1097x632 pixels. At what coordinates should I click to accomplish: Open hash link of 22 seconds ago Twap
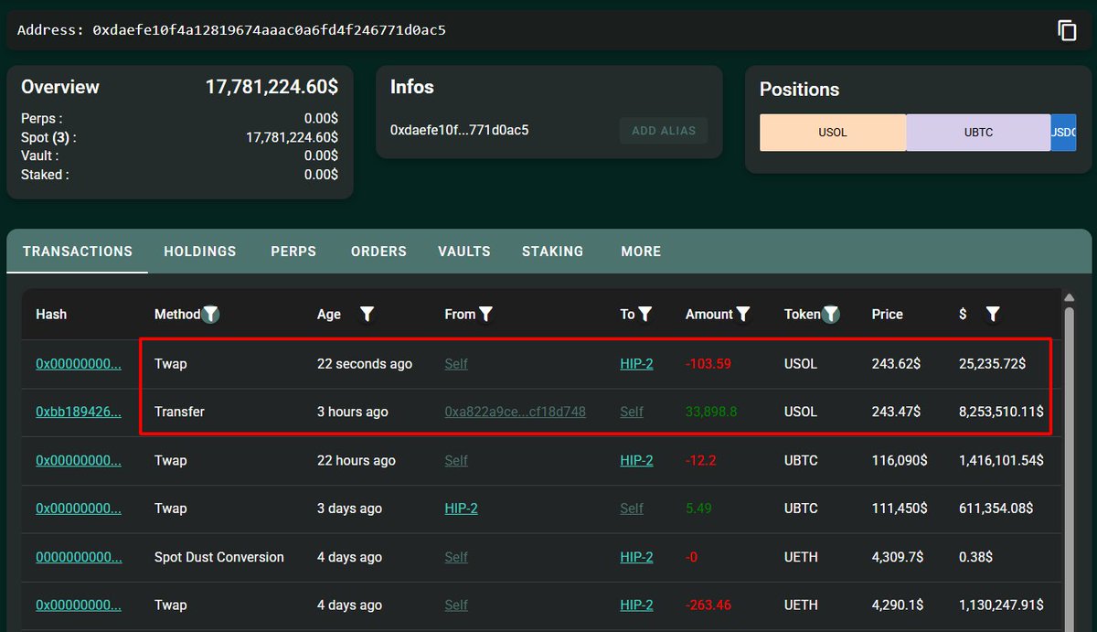pyautogui.click(x=79, y=363)
